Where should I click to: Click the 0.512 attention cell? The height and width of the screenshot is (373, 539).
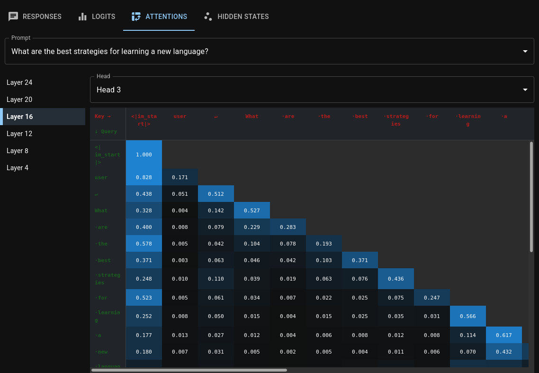click(x=216, y=194)
